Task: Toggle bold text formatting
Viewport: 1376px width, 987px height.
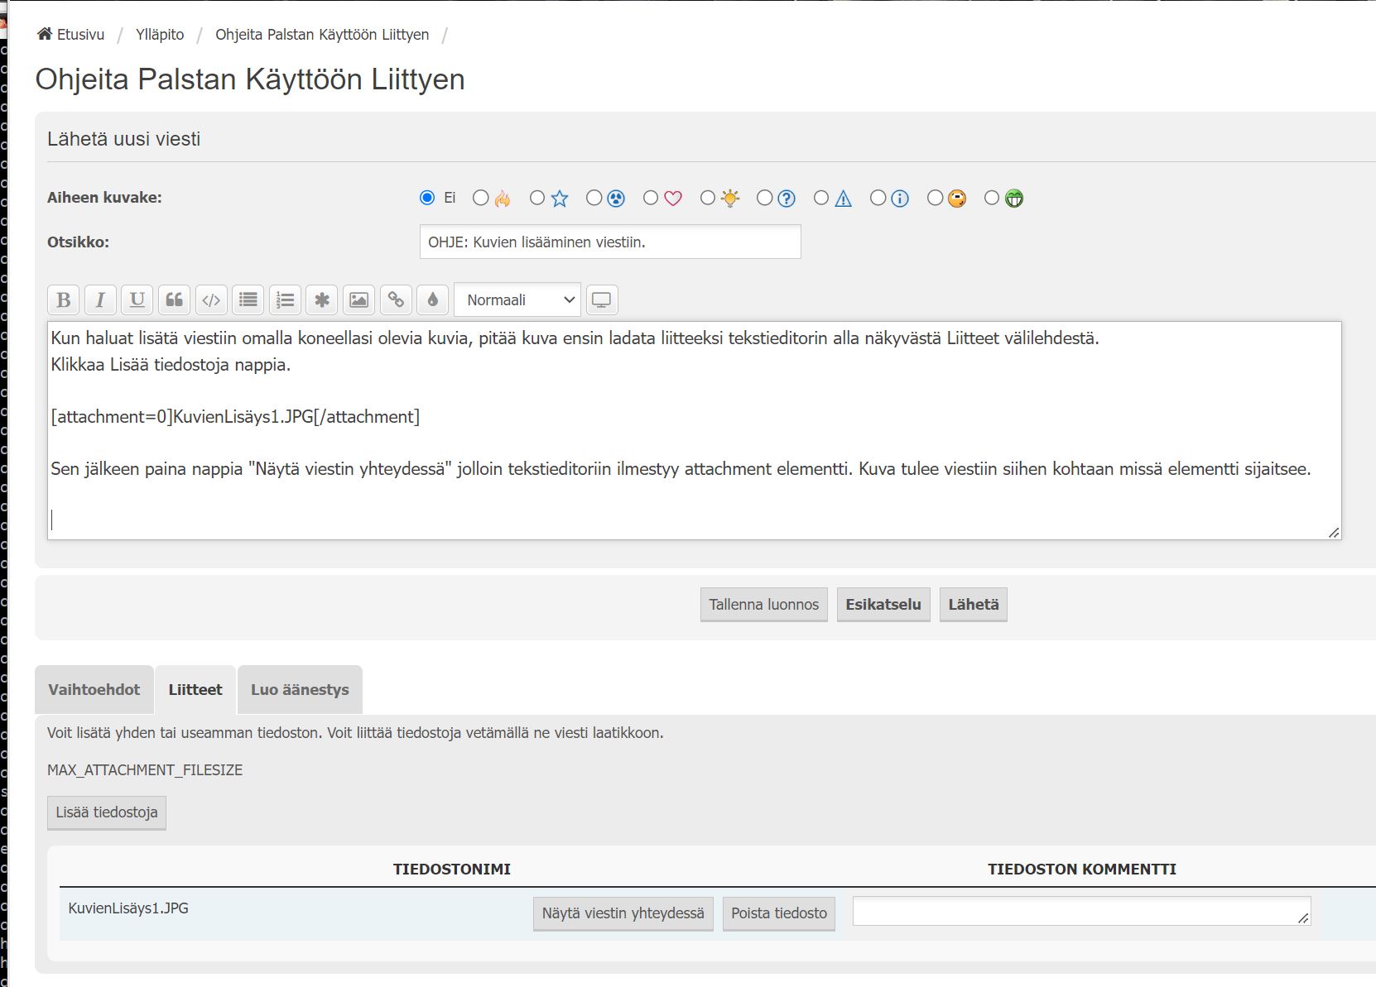Action: [x=64, y=300]
